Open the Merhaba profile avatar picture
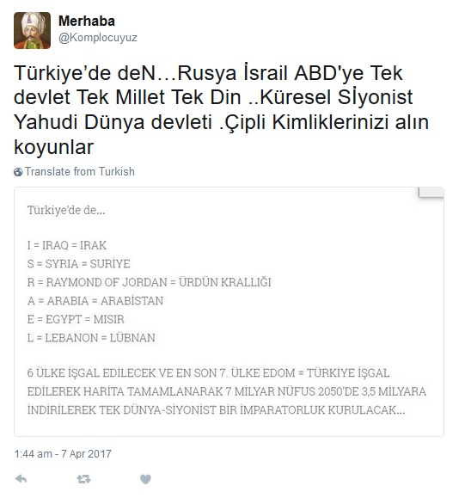Viewport: 465px width, 498px height. point(32,30)
